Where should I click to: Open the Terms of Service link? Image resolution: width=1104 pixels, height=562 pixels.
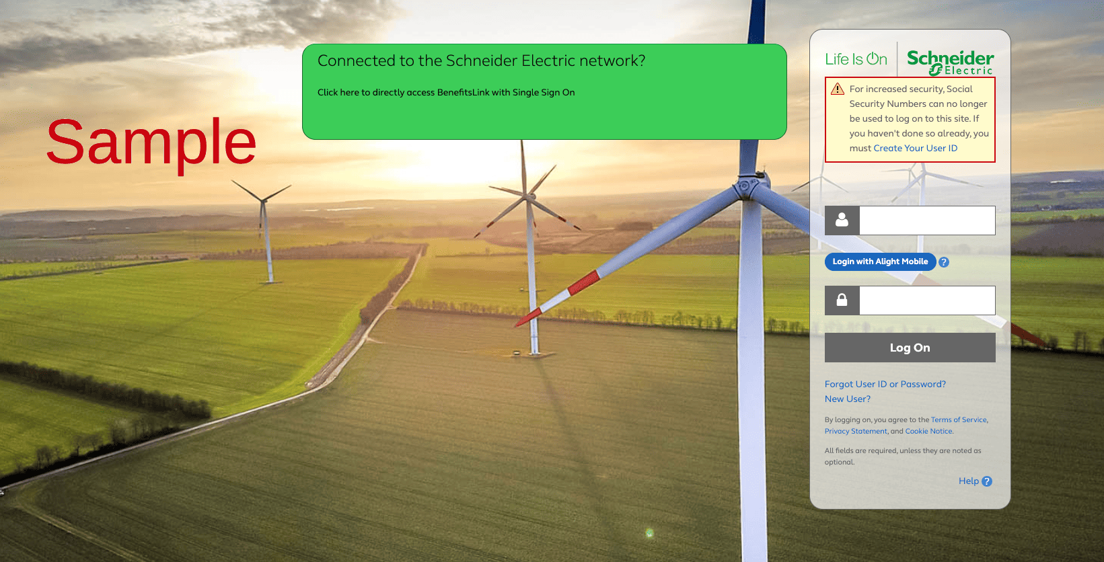point(958,419)
